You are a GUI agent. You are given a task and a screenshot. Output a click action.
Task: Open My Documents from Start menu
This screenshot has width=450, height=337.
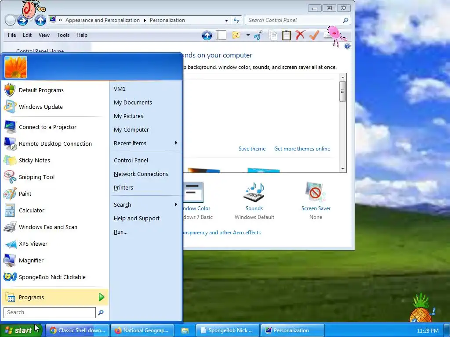click(146, 102)
